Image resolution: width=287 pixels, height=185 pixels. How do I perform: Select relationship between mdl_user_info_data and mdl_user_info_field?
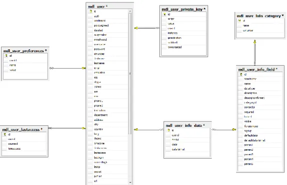(224, 130)
